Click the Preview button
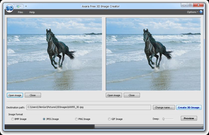Image resolution: width=209 pixels, height=135 pixels. [189, 118]
